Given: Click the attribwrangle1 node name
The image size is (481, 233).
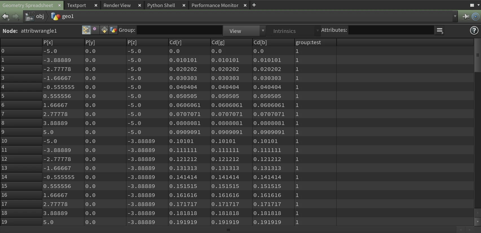Looking at the screenshot, I should click(39, 31).
